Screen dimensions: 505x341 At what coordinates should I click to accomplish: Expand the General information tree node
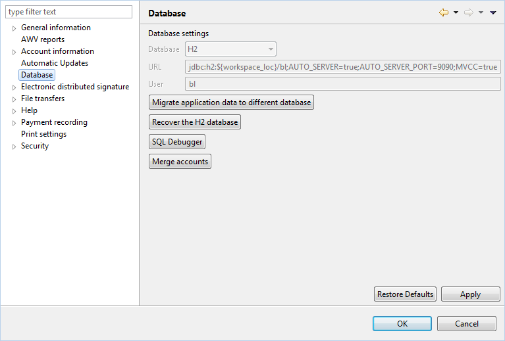tap(14, 28)
